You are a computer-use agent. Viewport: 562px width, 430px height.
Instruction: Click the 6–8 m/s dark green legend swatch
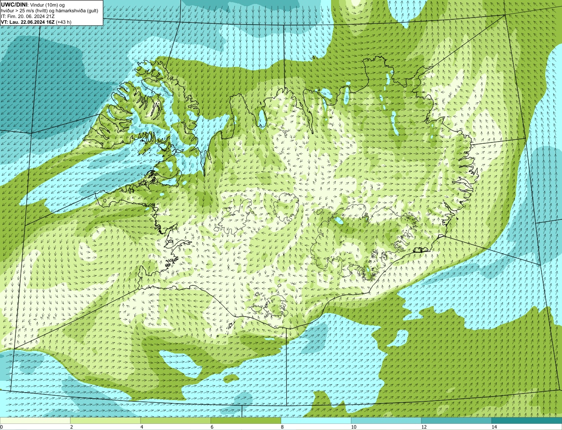click(246, 420)
